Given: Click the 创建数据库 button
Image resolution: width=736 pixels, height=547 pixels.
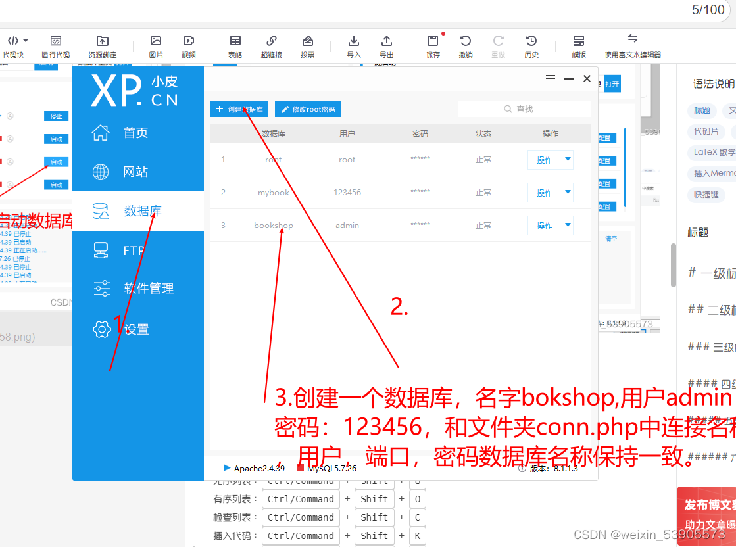Looking at the screenshot, I should point(239,109).
